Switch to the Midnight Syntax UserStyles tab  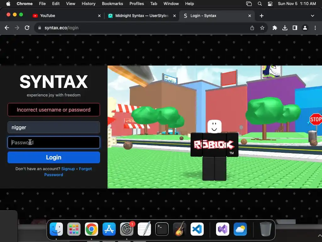pos(141,16)
